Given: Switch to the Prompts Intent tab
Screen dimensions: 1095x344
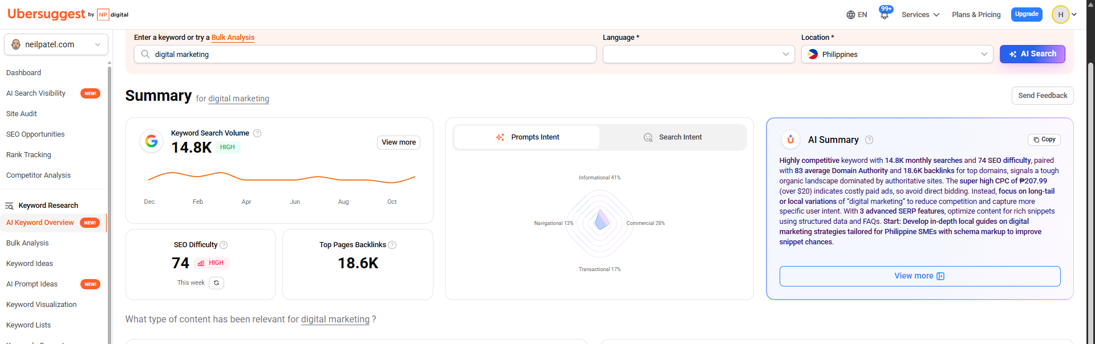Looking at the screenshot, I should click(x=527, y=137).
